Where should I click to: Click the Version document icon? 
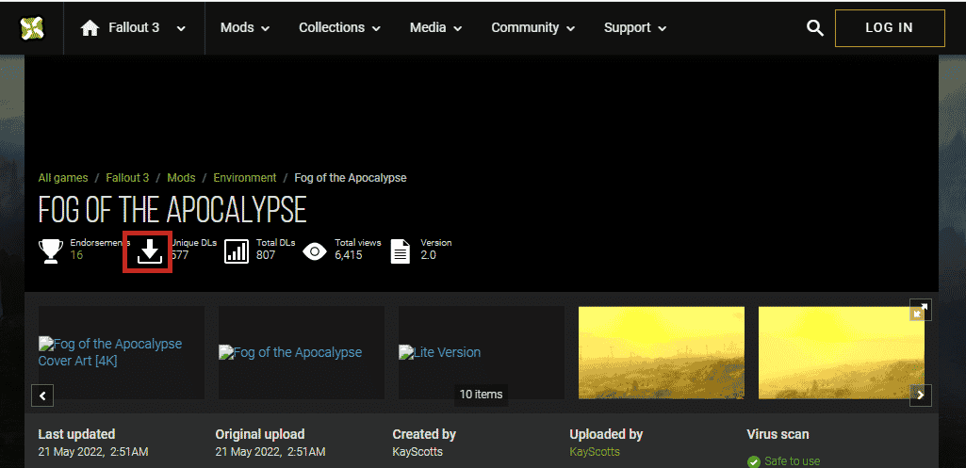click(x=401, y=251)
